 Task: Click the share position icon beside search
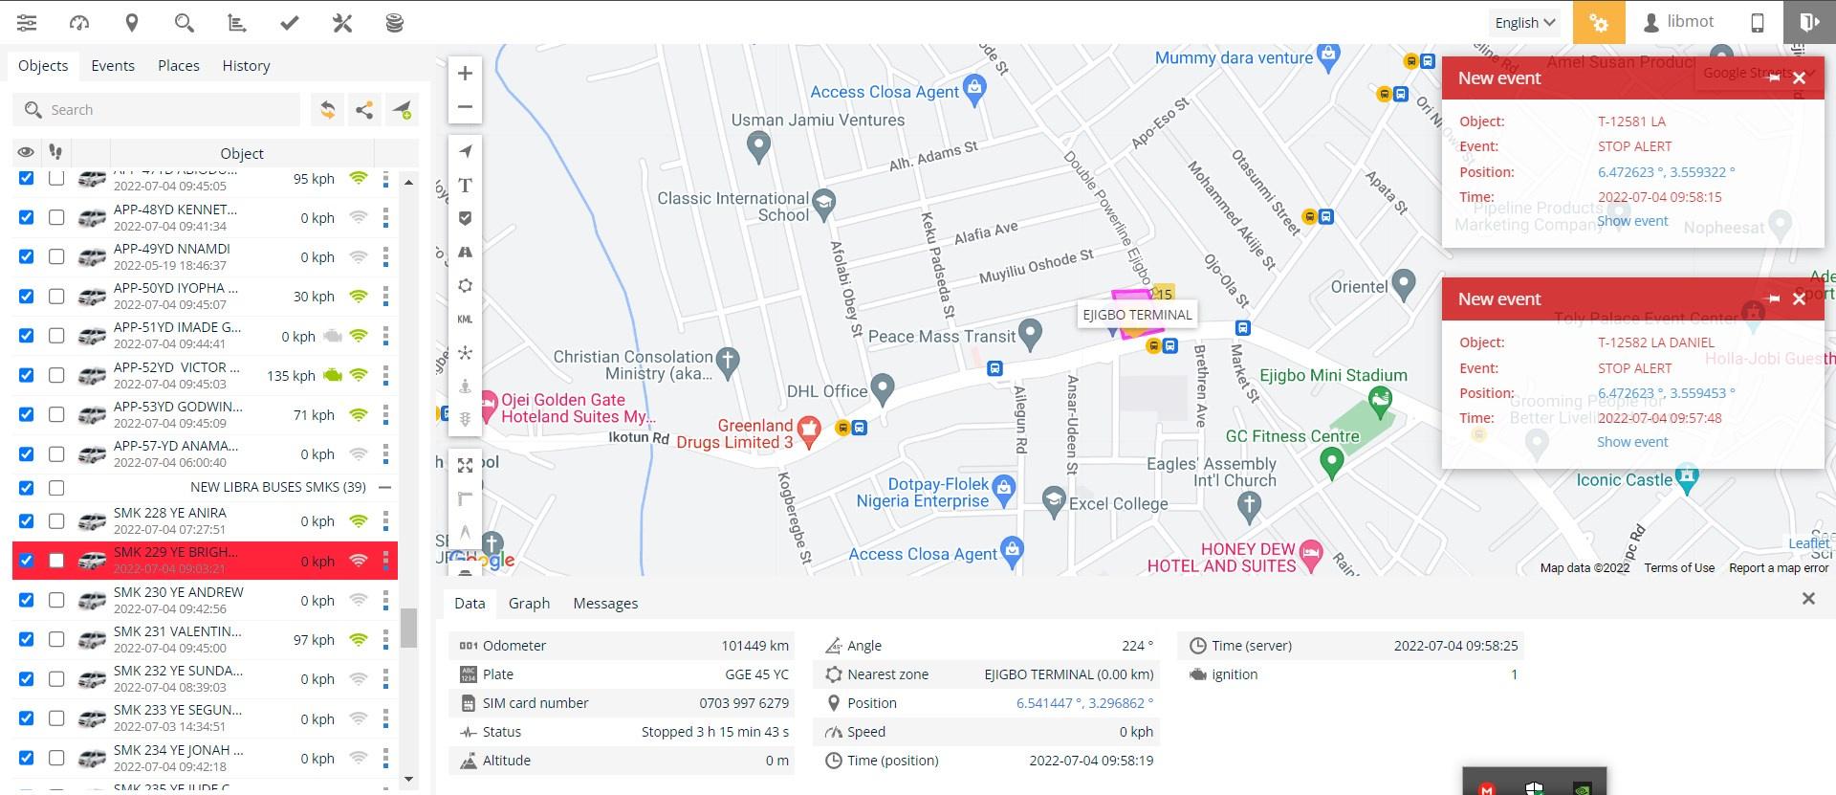(364, 110)
